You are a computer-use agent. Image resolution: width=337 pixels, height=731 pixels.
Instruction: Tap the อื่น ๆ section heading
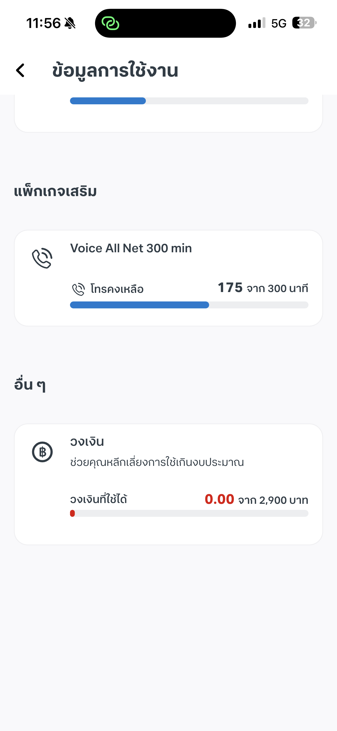[30, 385]
